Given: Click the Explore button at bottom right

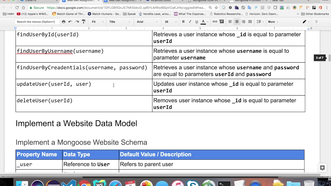Looking at the screenshot, I should point(322,168).
